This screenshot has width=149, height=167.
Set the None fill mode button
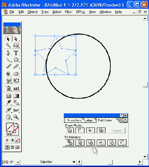[17, 140]
